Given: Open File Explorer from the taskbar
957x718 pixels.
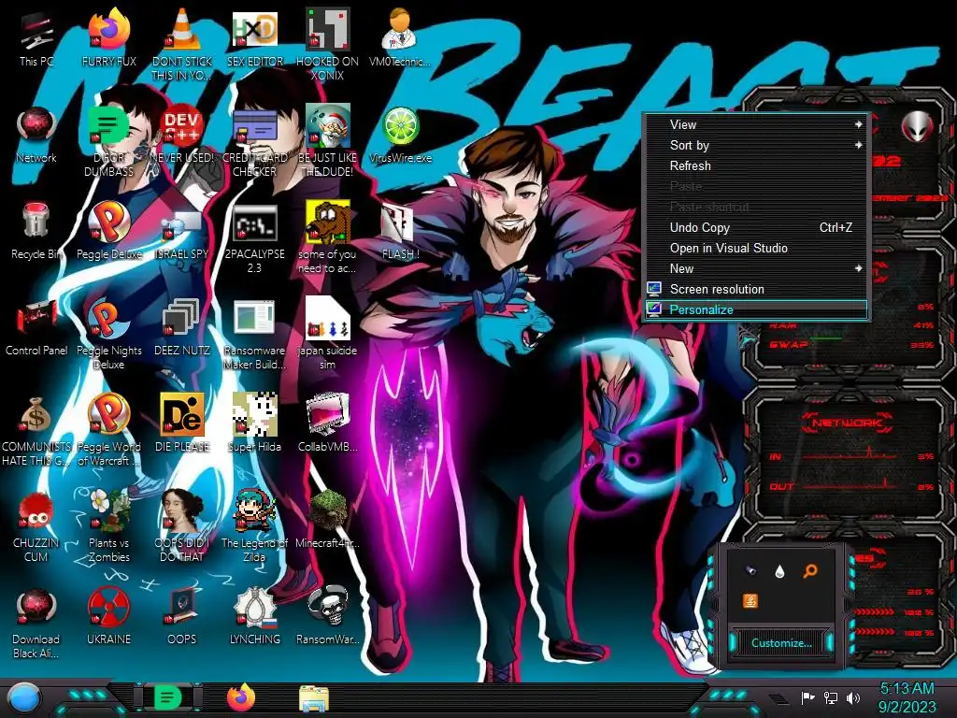Looking at the screenshot, I should pyautogui.click(x=314, y=698).
